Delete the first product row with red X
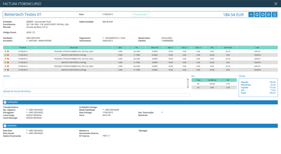 coord(8,51)
